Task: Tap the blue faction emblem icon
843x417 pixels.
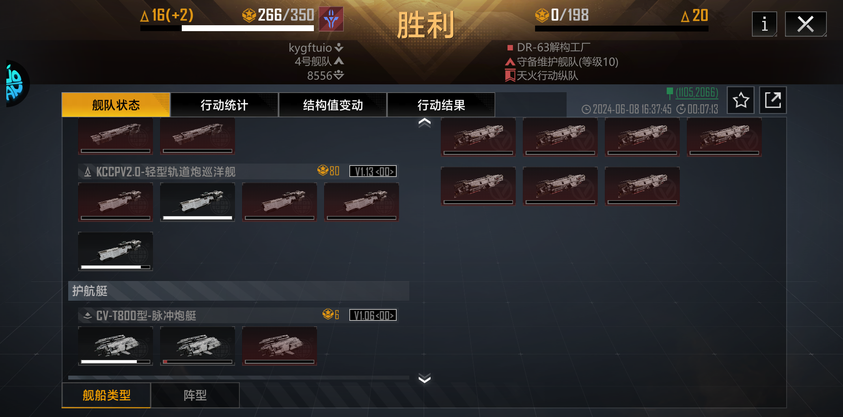Action: tap(331, 19)
